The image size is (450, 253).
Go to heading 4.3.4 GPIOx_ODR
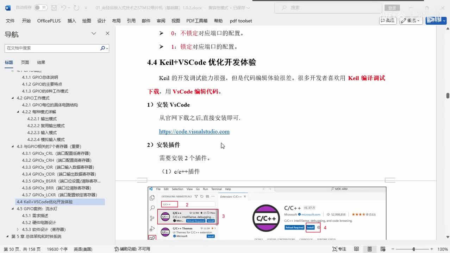click(x=59, y=174)
